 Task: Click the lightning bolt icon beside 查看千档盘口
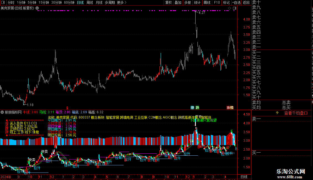[x=277, y=113]
